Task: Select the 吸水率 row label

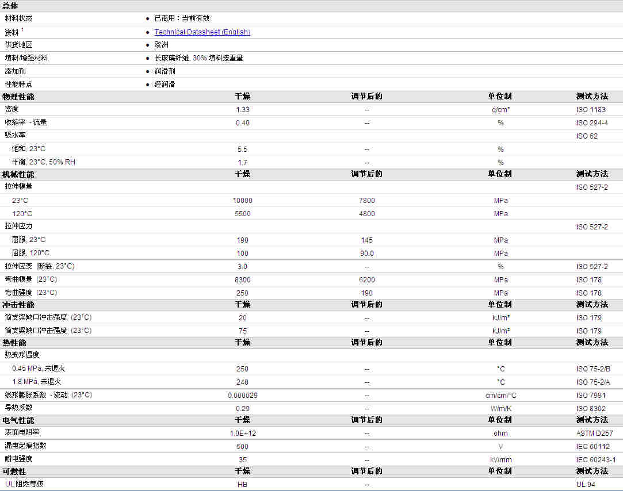Action: tap(15, 135)
